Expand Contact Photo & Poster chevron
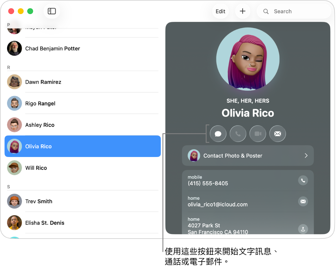The image size is (336, 268). (x=306, y=156)
